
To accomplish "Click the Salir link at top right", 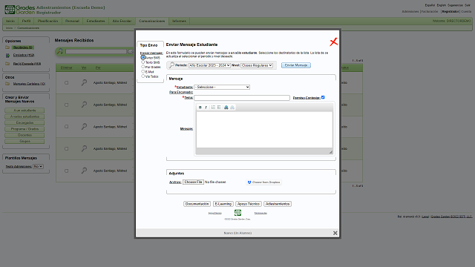I will pos(468,5).
